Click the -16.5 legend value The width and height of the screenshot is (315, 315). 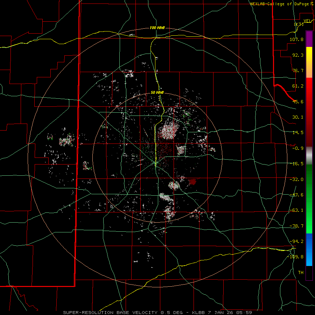click(296, 164)
